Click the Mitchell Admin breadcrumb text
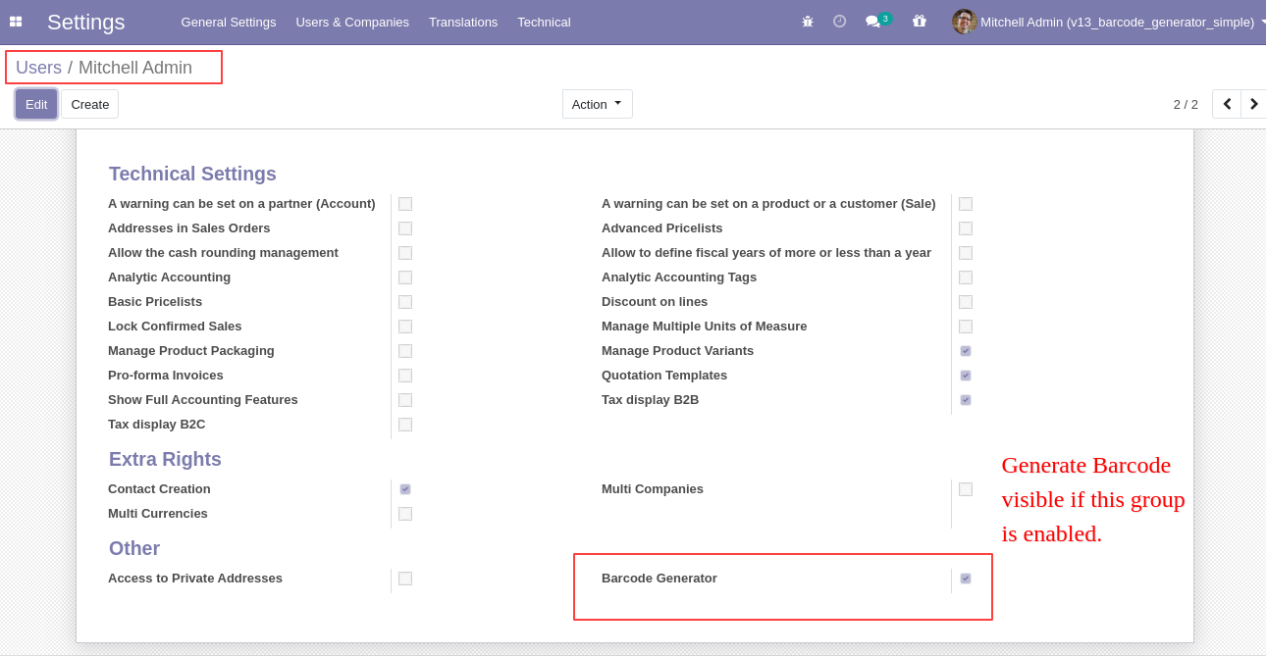This screenshot has height=656, width=1266. (x=135, y=68)
